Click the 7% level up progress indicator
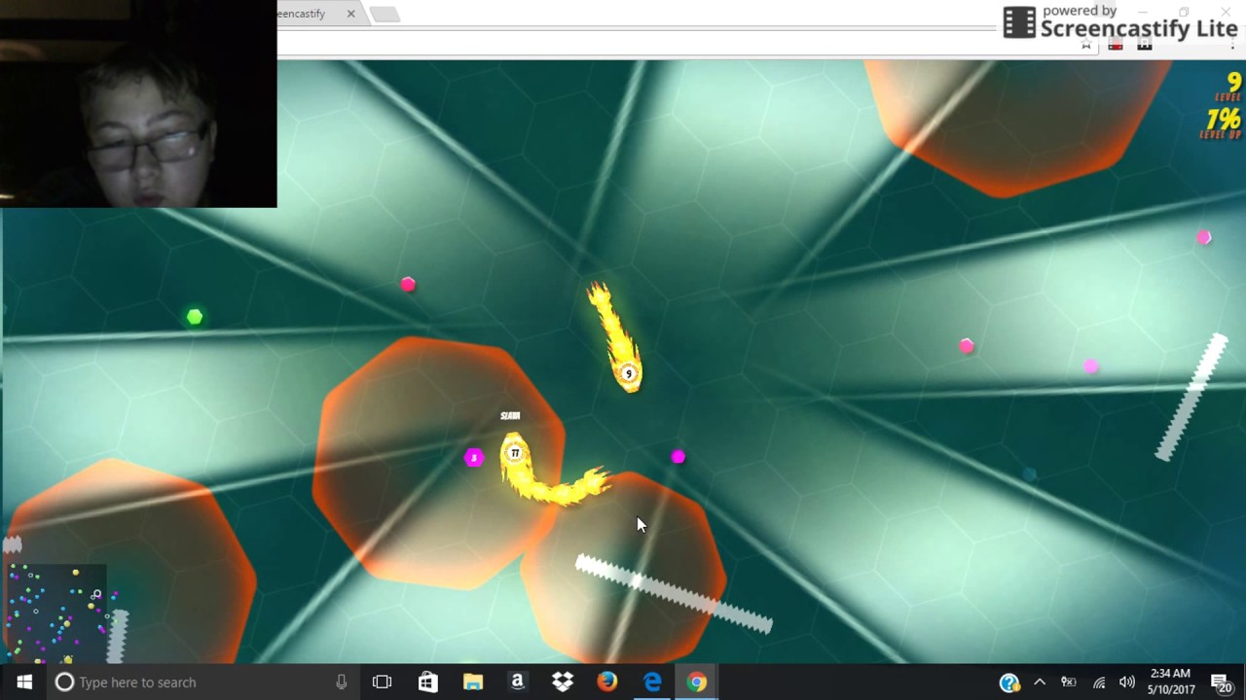Image resolution: width=1246 pixels, height=700 pixels. pos(1224,120)
